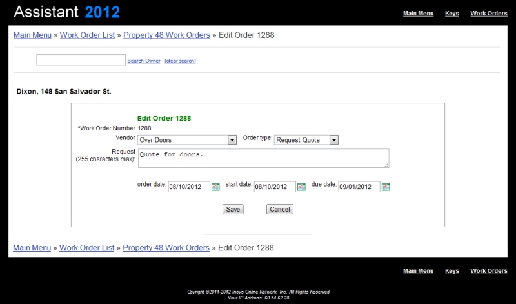Screen dimensions: 516x304
Task: Select the order date text field
Action: 189,187
